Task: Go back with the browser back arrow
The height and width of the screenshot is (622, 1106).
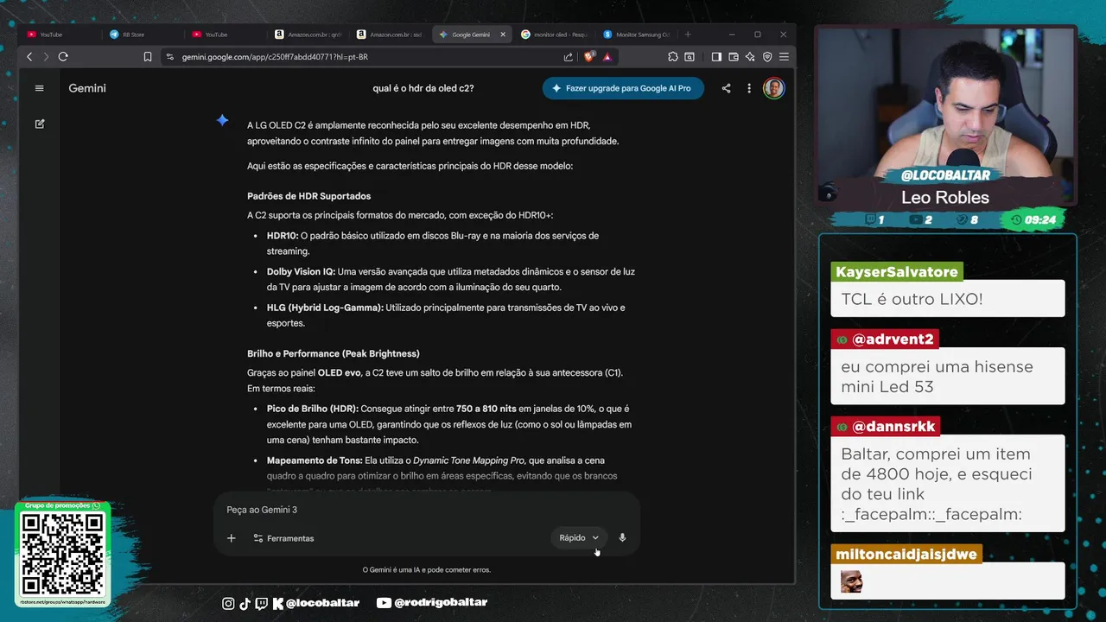Action: [29, 57]
